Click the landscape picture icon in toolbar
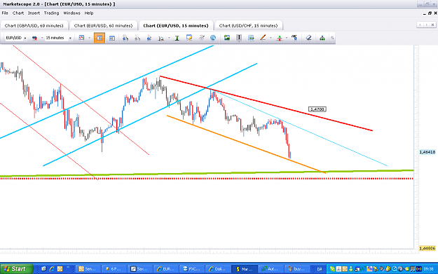This screenshot has width=438, height=274. 227,38
